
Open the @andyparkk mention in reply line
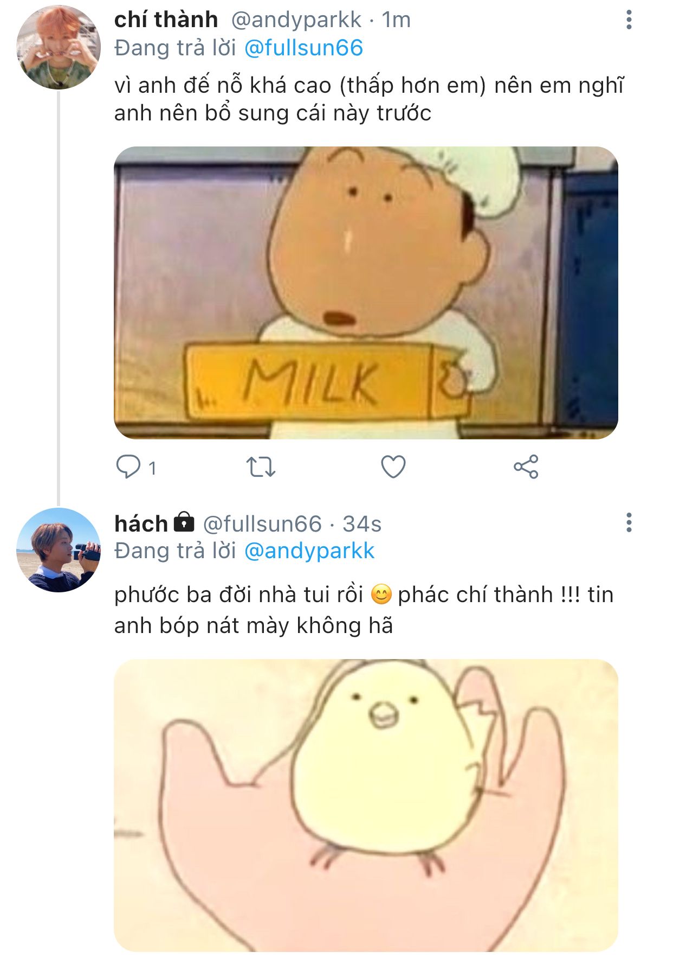(309, 551)
